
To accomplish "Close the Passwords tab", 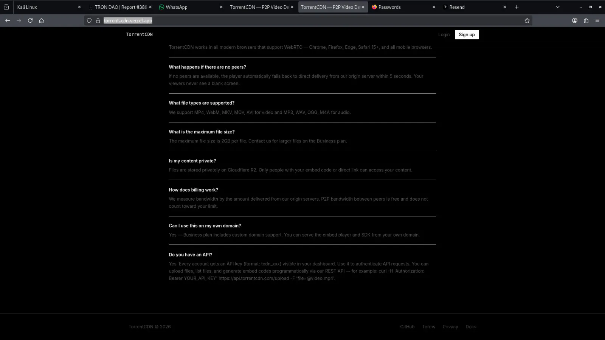I will [x=434, y=7].
